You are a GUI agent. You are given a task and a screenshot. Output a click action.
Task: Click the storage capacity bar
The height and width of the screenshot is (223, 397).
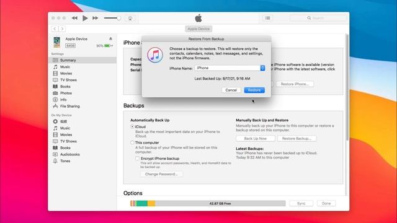tap(208, 203)
